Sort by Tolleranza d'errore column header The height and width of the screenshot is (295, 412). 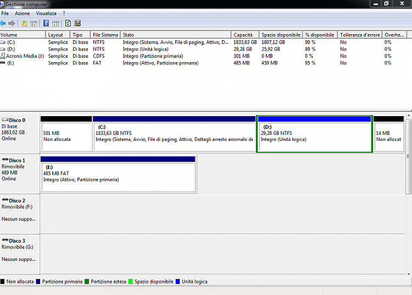coord(360,35)
